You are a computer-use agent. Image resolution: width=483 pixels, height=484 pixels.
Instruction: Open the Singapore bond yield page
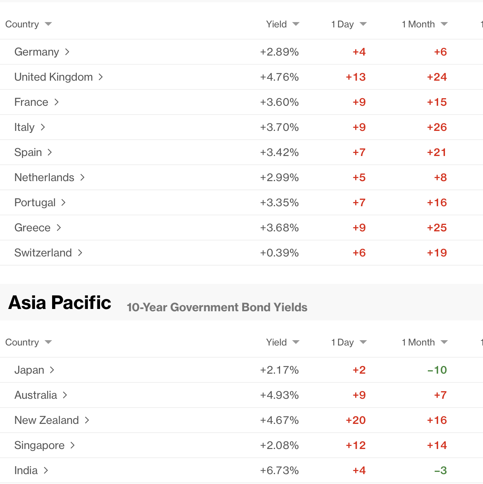40,445
